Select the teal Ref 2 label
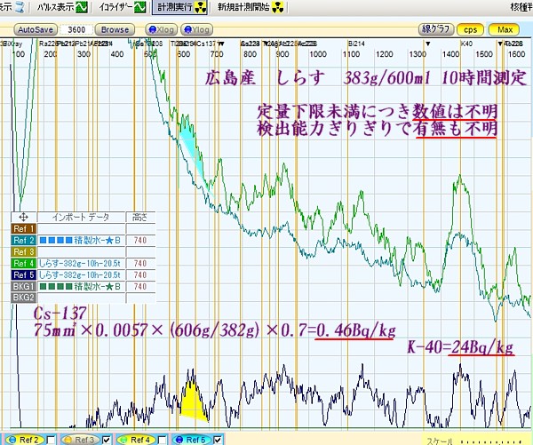533x445 pixels. click(x=23, y=240)
